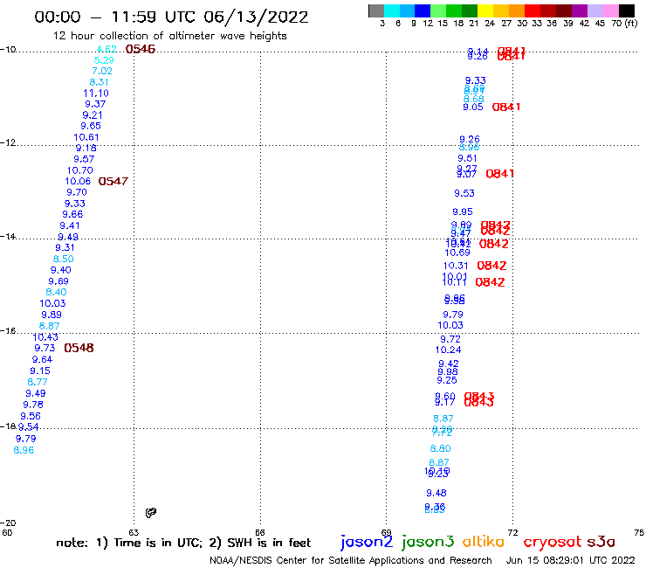This screenshot has height=568, width=646.
Task: Click the wave height value 10.70
Action: point(80,170)
